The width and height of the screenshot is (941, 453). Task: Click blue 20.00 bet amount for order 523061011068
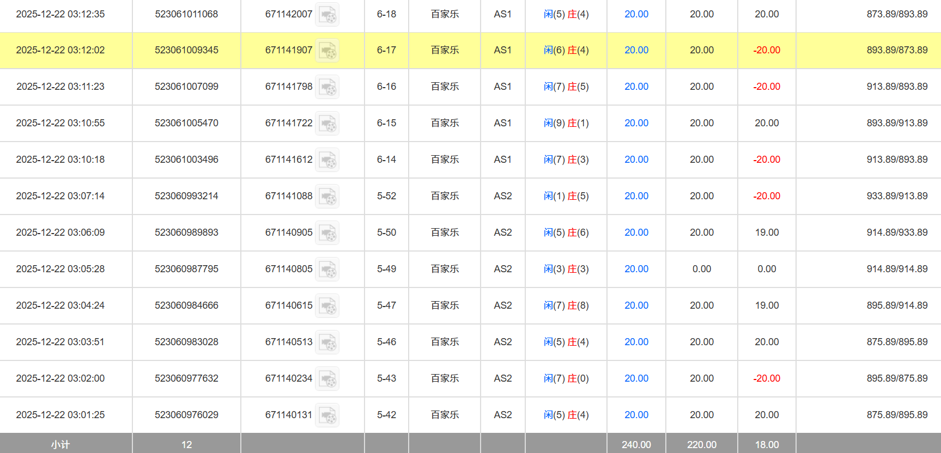tap(636, 14)
